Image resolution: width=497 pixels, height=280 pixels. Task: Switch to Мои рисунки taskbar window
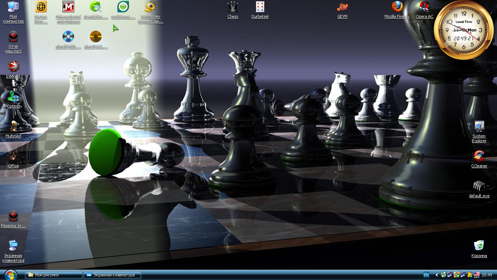[x=54, y=275]
